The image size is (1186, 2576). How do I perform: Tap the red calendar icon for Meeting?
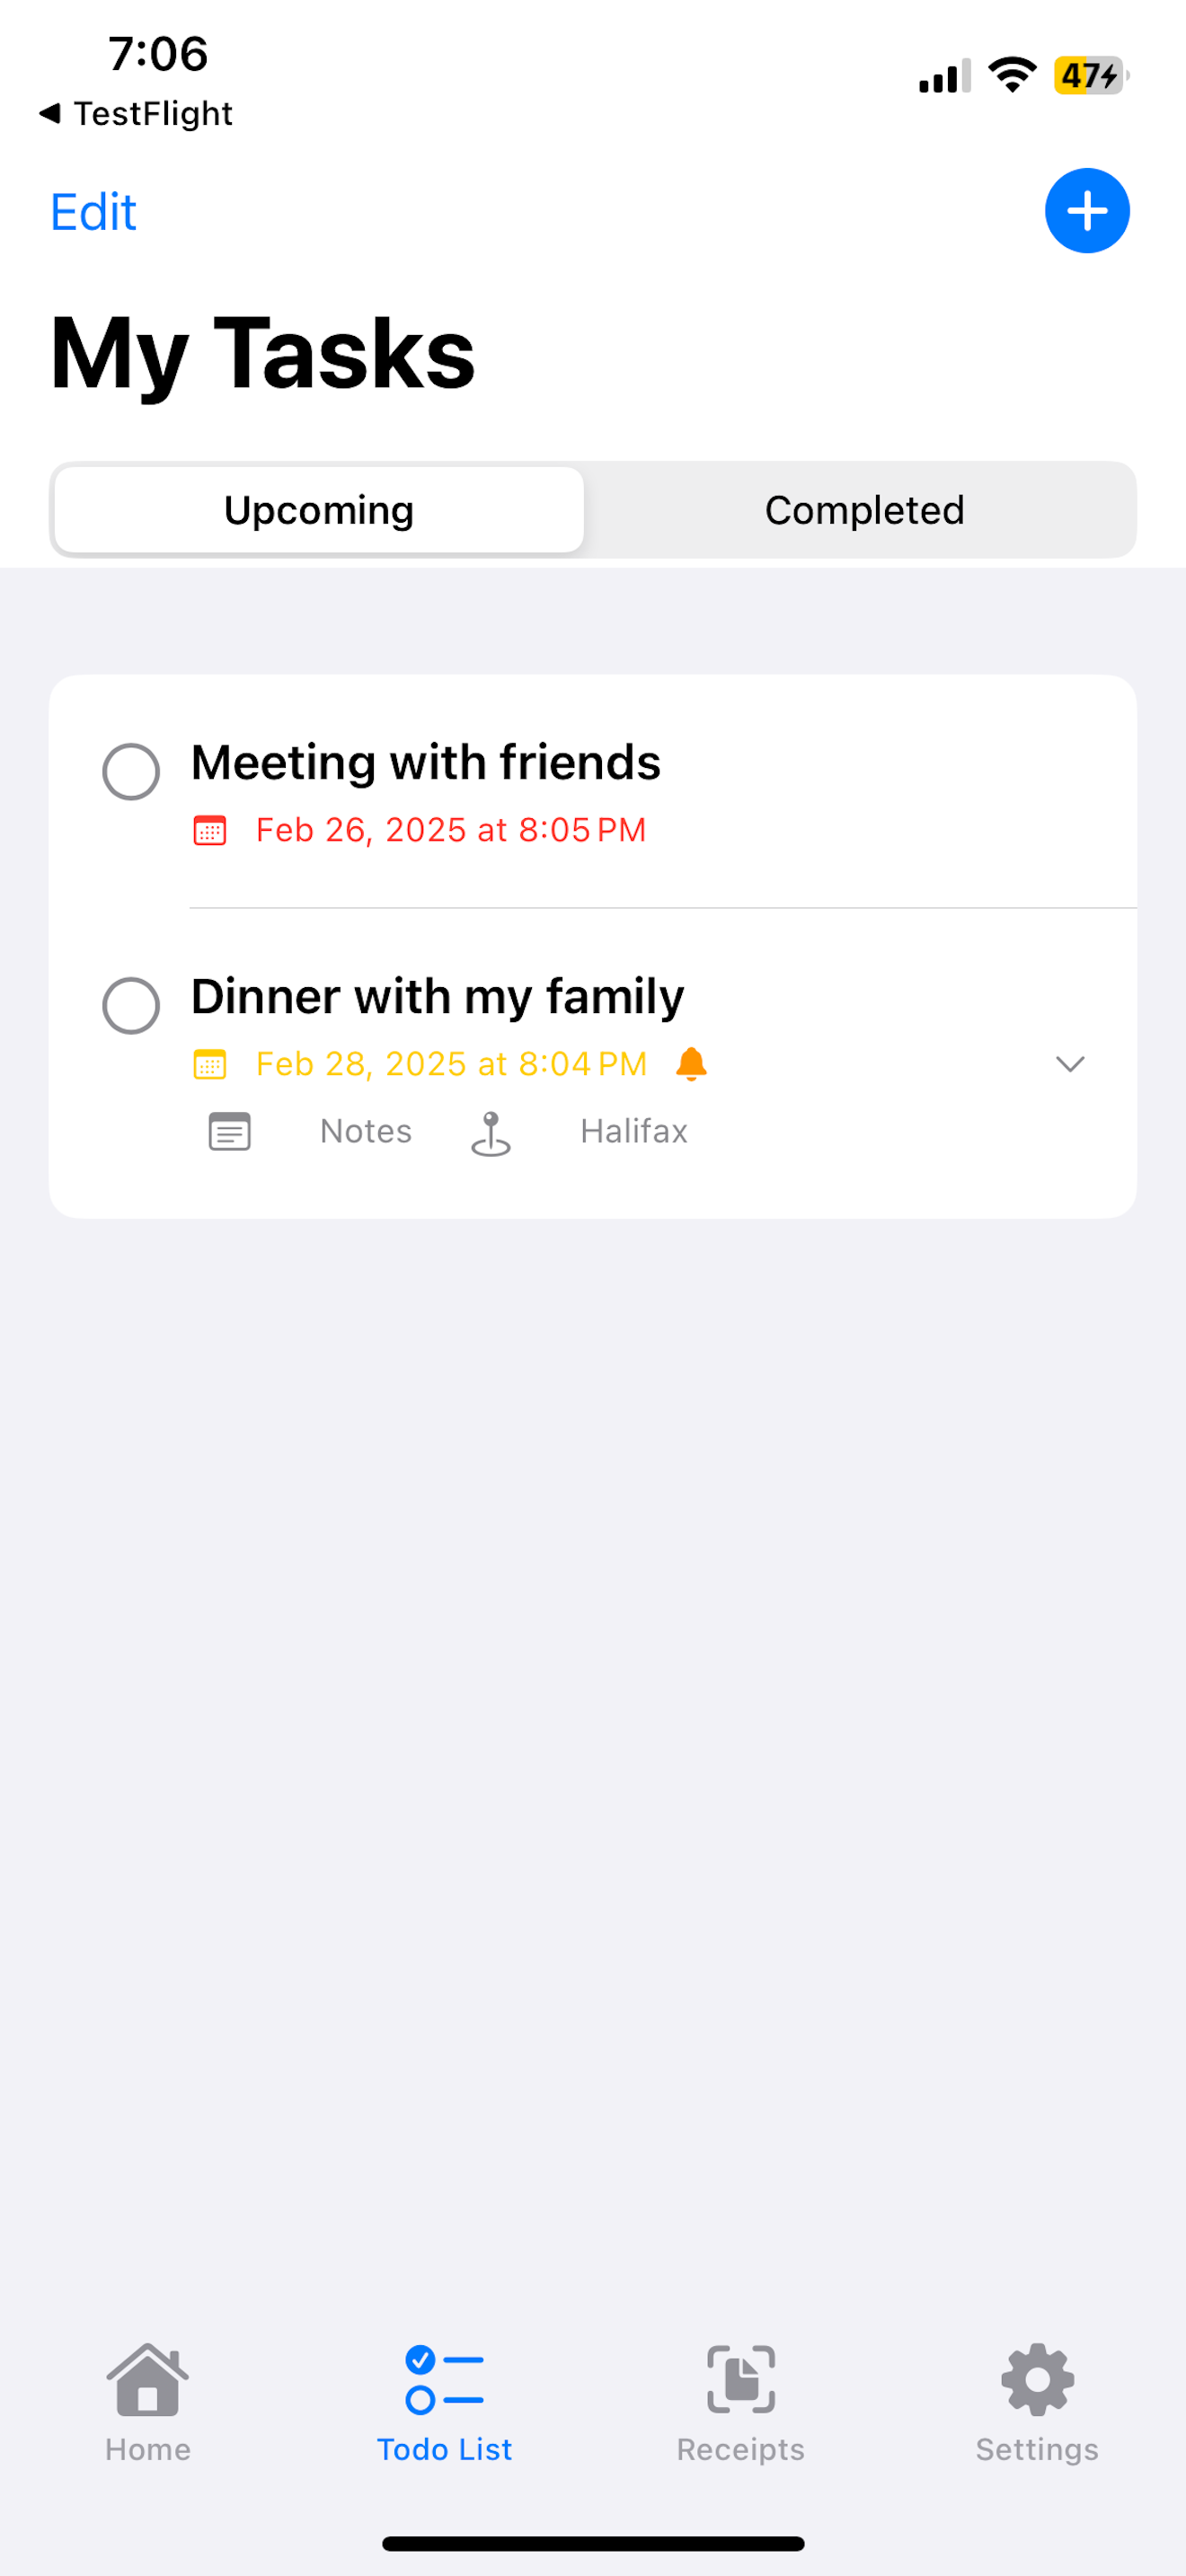210,830
